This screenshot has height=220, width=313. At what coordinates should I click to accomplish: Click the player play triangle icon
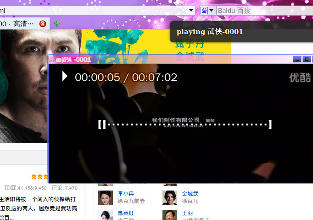click(x=65, y=76)
